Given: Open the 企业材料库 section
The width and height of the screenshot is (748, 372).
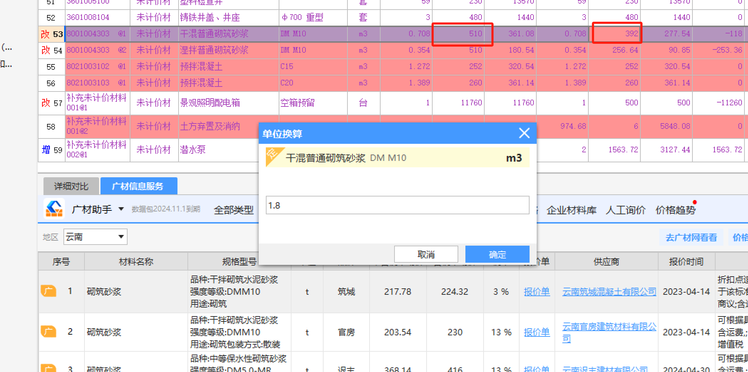Looking at the screenshot, I should tap(572, 210).
